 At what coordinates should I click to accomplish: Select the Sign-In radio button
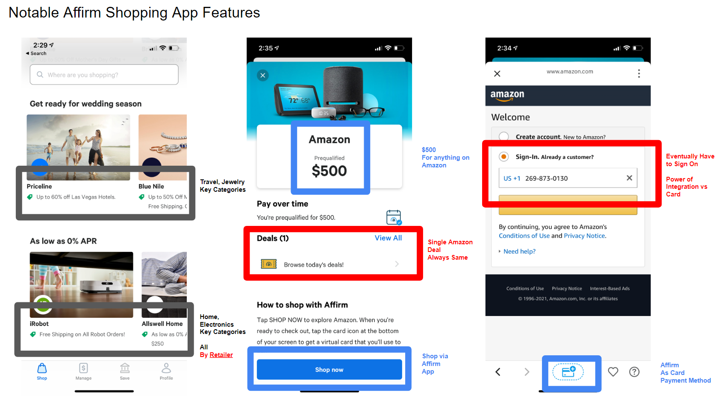[x=504, y=157]
